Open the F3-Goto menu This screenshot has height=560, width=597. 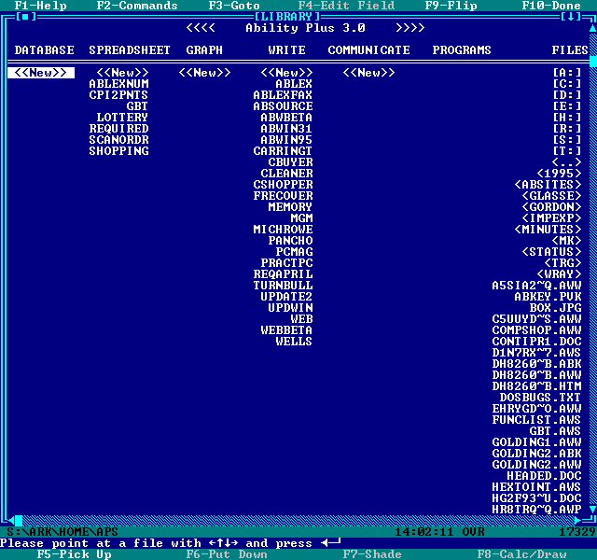(234, 6)
